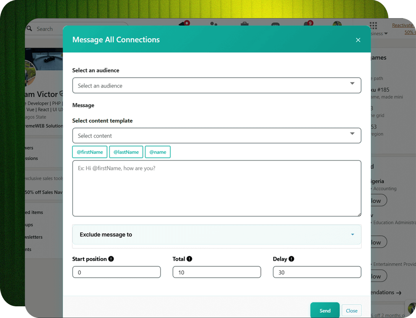This screenshot has height=318, width=416.
Task: Open the Victor profile name
Action: point(42,94)
